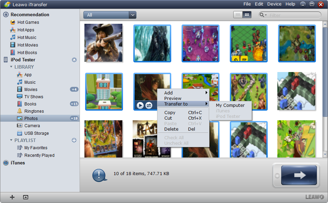Select the dark figure waterfall thumbnail
This screenshot has height=203, width=328.
tap(152, 43)
